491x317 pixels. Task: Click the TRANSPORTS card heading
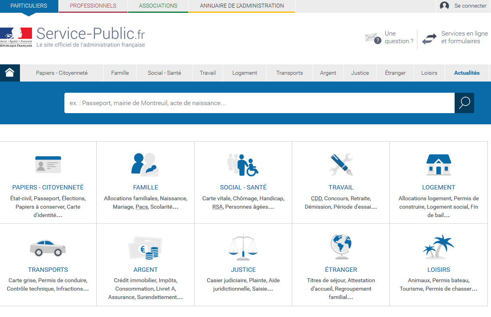tap(48, 270)
